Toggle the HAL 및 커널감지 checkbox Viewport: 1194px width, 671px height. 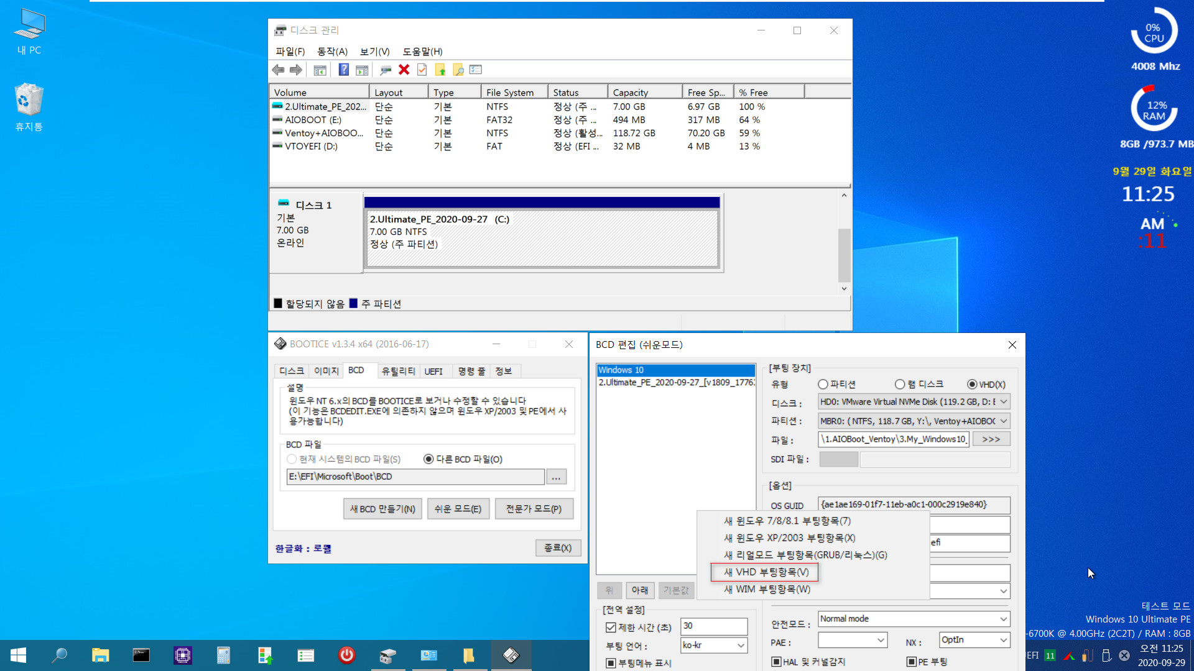pyautogui.click(x=776, y=662)
